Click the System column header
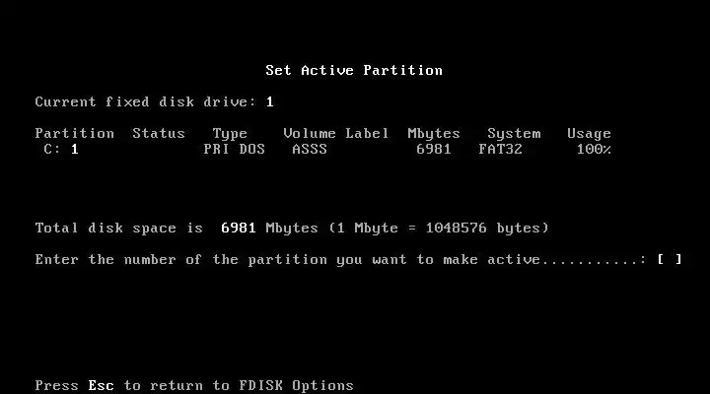Image resolution: width=710 pixels, height=394 pixels. pyautogui.click(x=514, y=134)
